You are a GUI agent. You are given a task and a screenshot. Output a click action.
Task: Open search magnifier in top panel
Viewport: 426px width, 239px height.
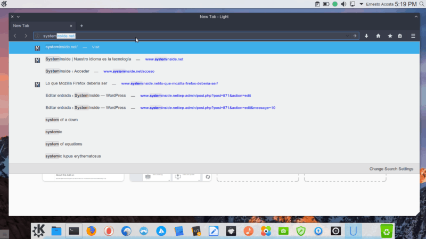(422, 4)
